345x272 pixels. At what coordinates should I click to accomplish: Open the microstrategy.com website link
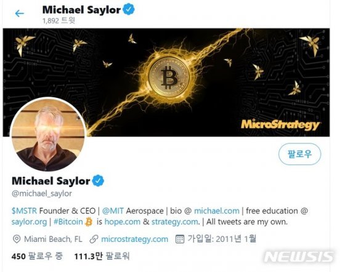click(135, 239)
